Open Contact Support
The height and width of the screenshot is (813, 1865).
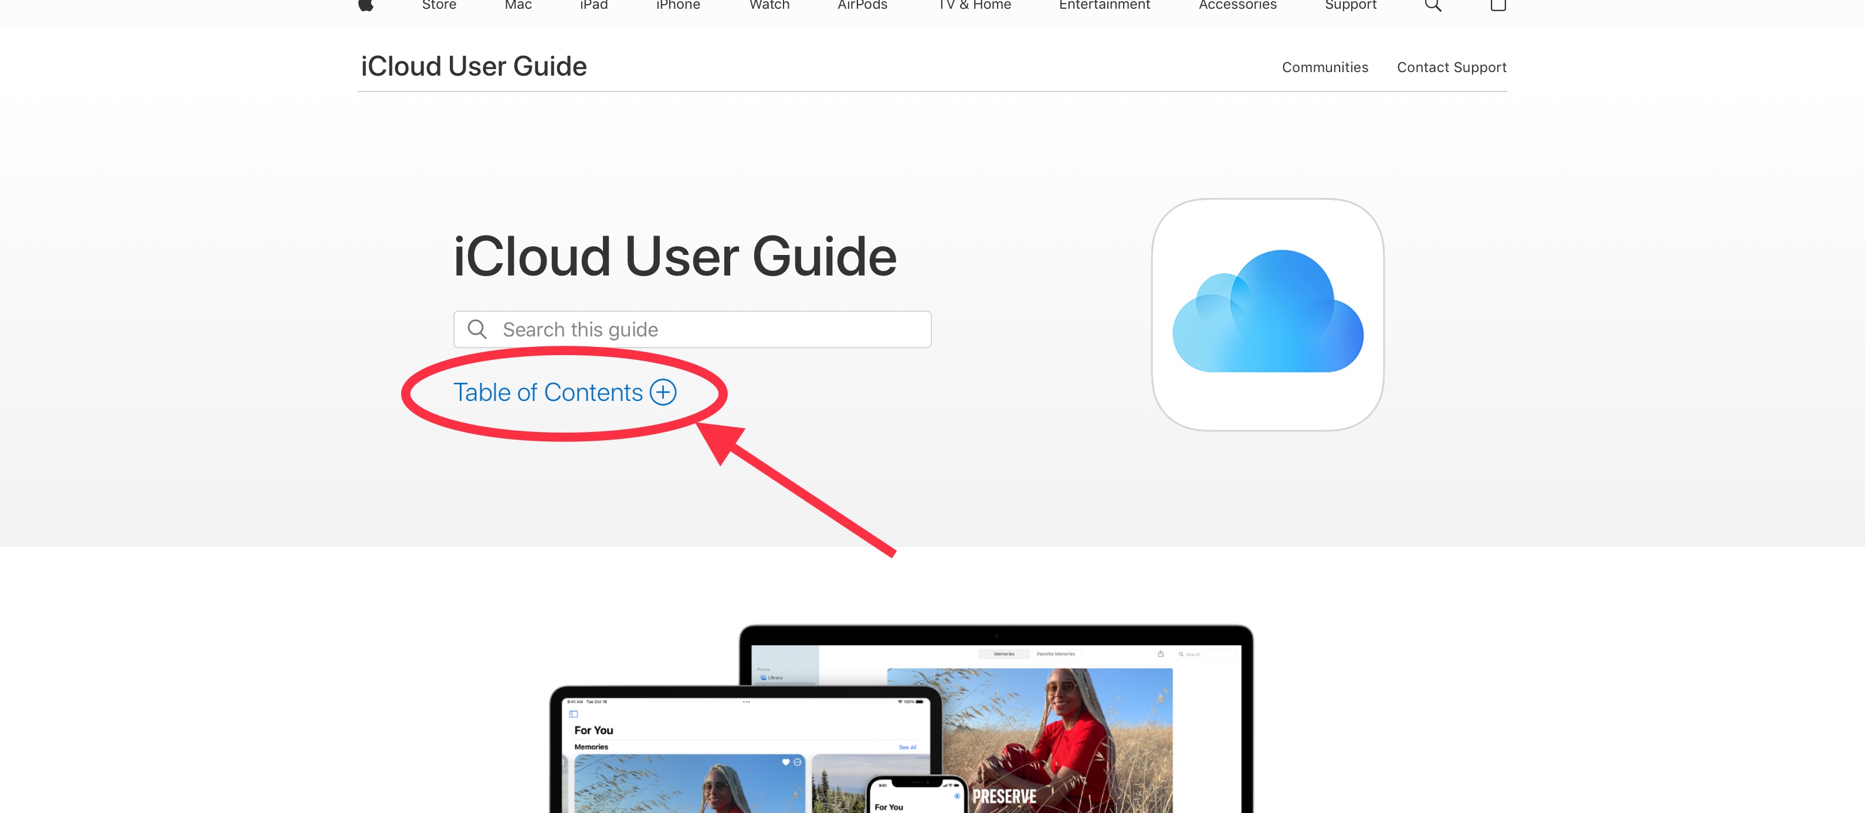point(1451,67)
